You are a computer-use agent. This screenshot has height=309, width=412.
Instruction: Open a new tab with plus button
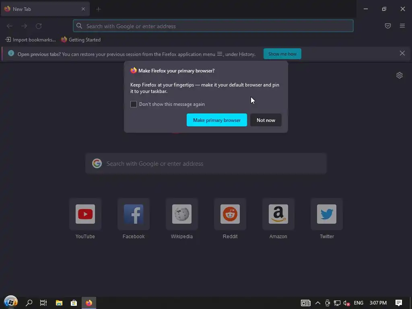(x=99, y=9)
